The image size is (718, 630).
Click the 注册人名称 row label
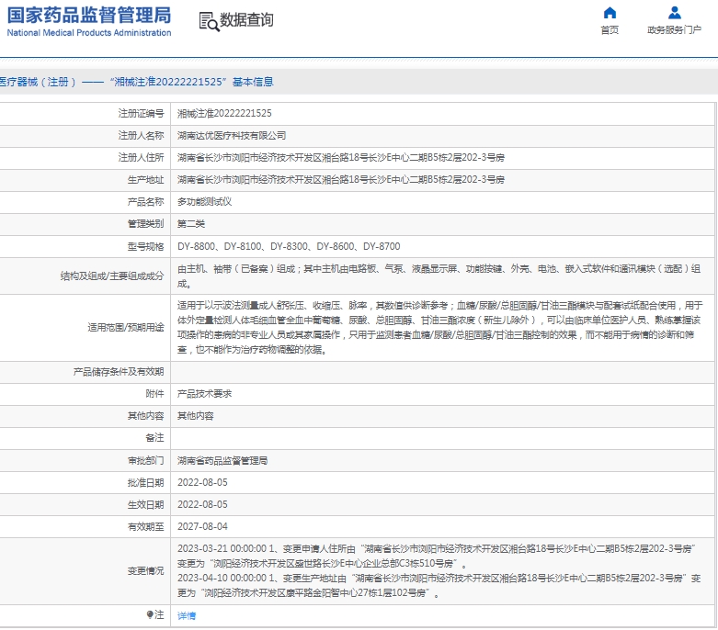pyautogui.click(x=141, y=135)
